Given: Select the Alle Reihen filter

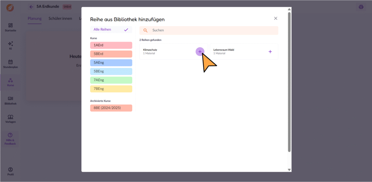Looking at the screenshot, I should (x=111, y=30).
